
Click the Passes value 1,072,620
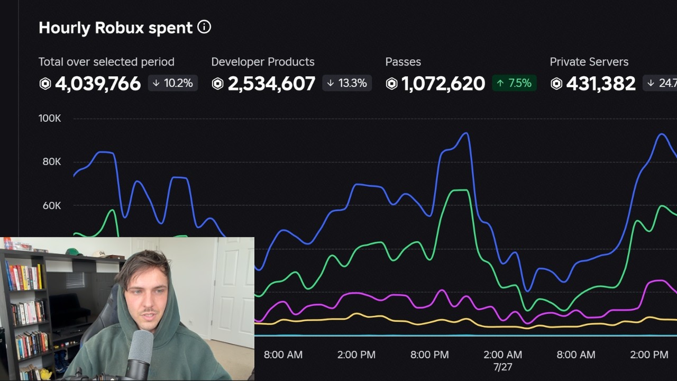443,84
